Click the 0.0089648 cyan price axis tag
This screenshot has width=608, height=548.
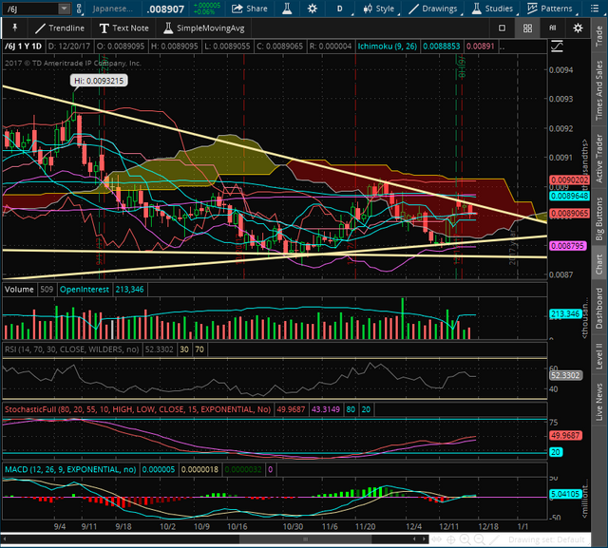pos(570,196)
